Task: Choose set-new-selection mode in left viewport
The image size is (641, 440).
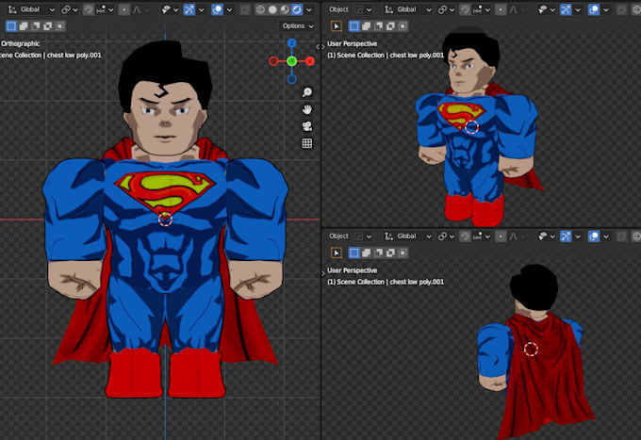Action: pyautogui.click(x=11, y=26)
